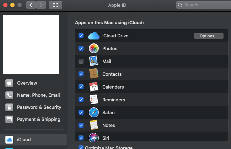This screenshot has height=149, width=231.
Task: Uncheck the Calendars checkbox
Action: click(81, 87)
